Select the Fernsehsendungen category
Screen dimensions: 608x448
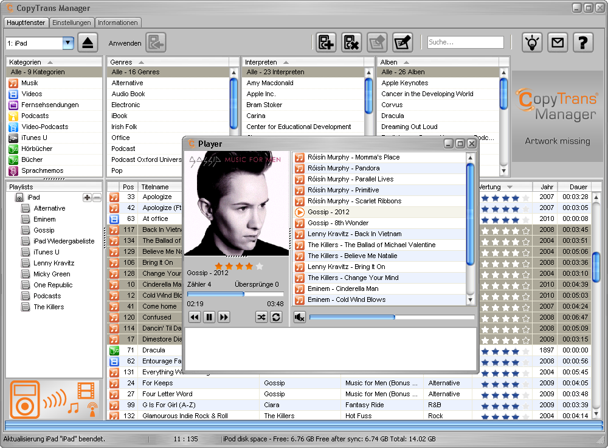[54, 105]
